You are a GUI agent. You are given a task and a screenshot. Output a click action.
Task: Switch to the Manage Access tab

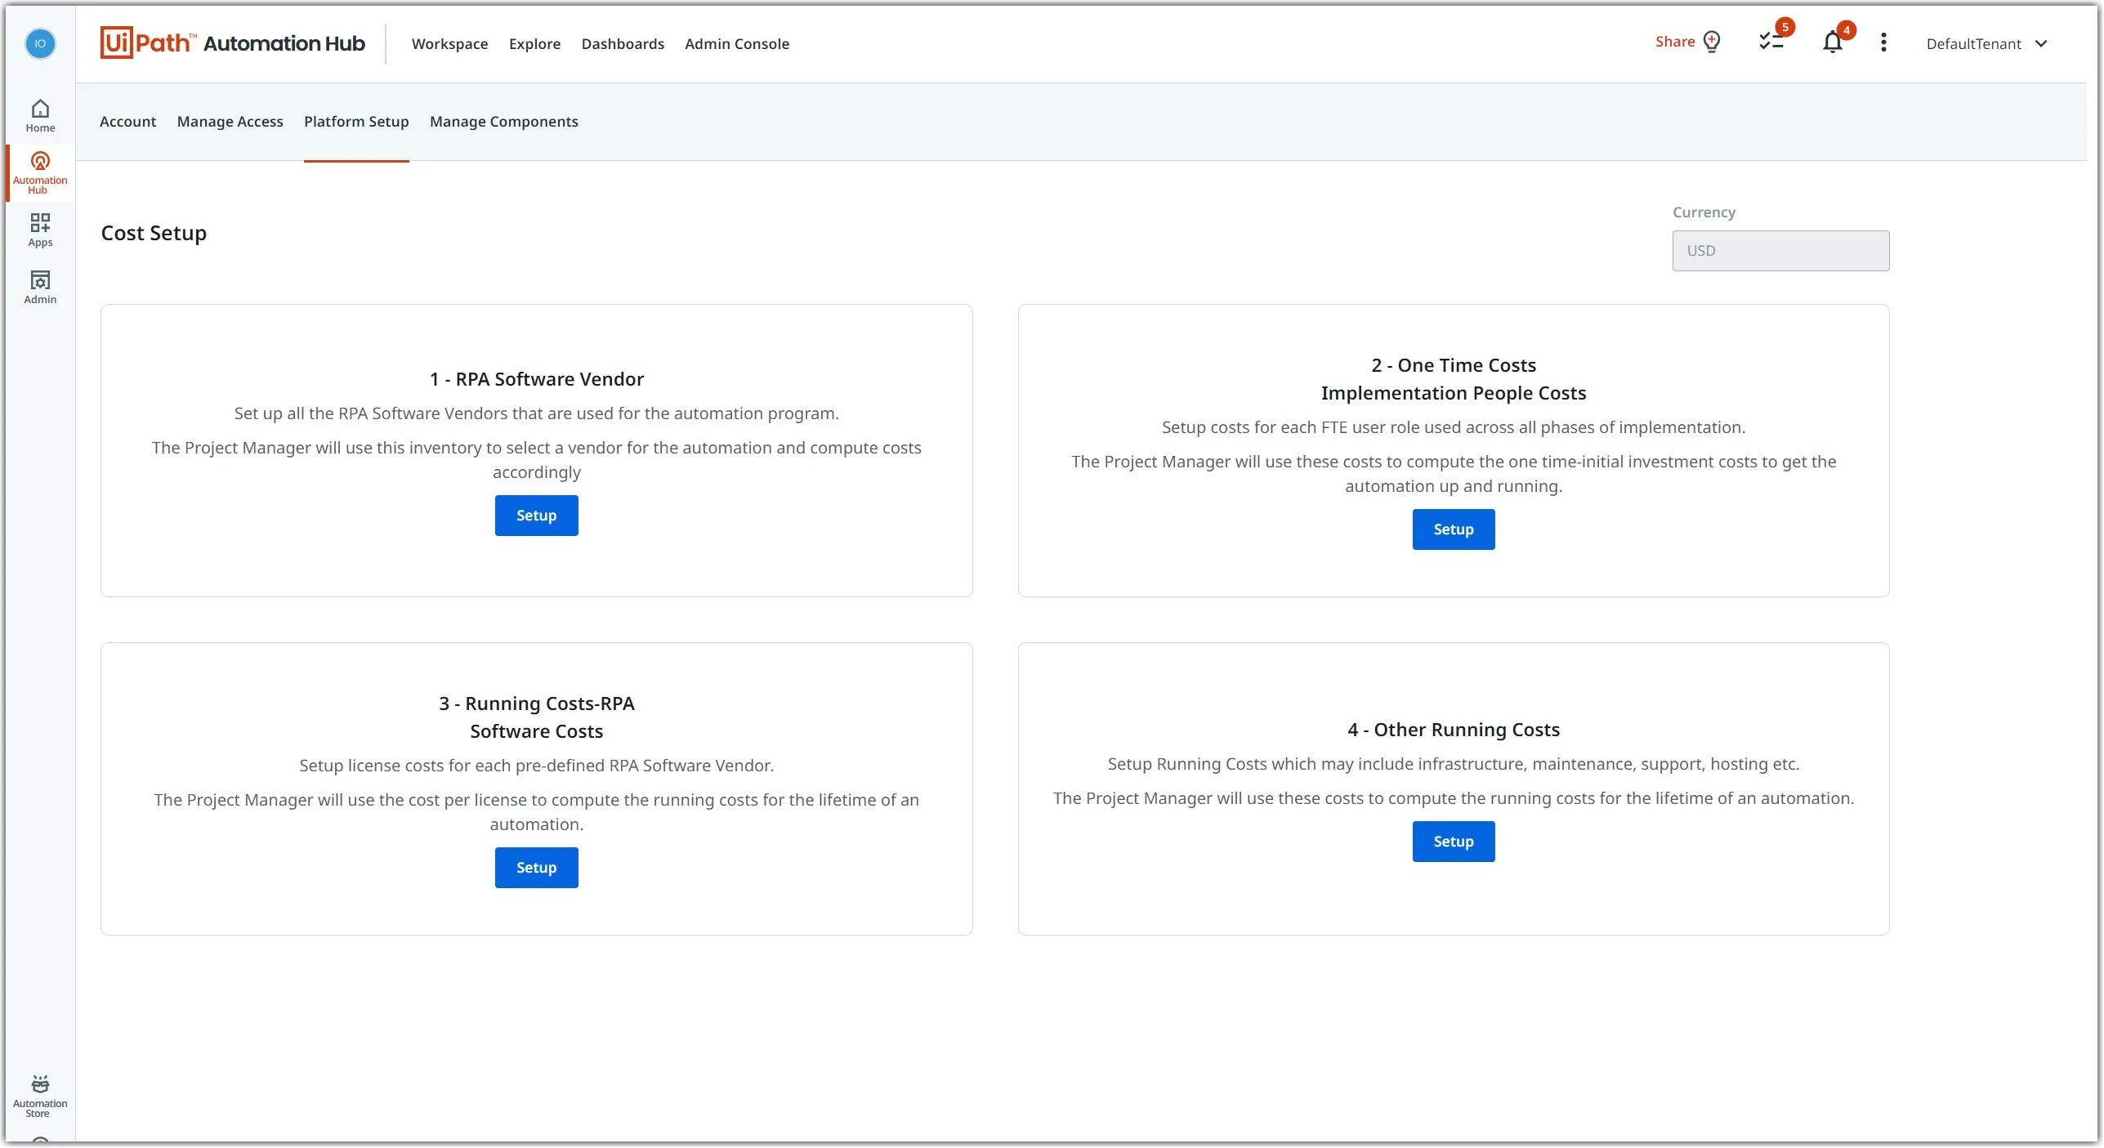coord(230,122)
